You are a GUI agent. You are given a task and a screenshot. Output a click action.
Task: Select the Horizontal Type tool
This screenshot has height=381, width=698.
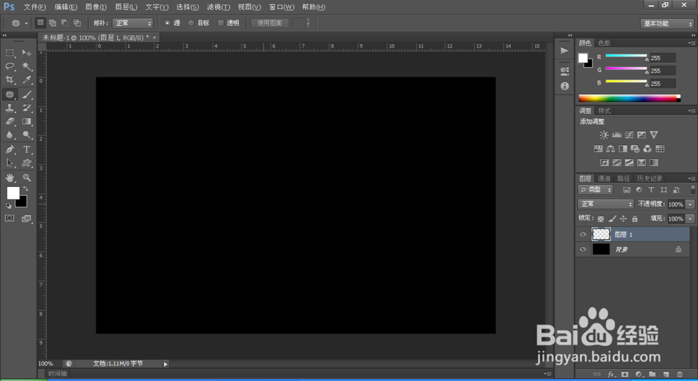pos(27,149)
